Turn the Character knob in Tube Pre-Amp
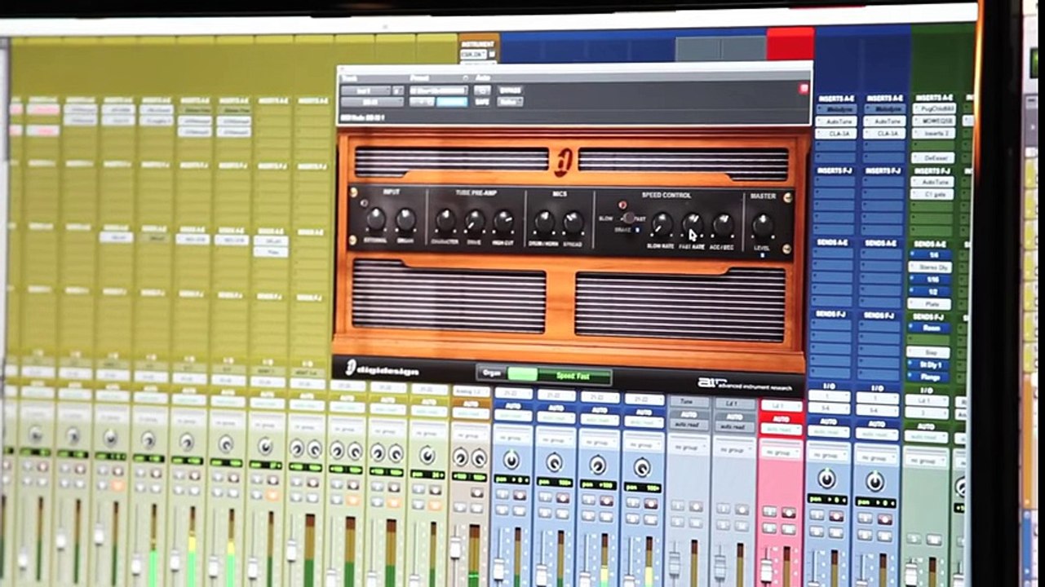 445,220
